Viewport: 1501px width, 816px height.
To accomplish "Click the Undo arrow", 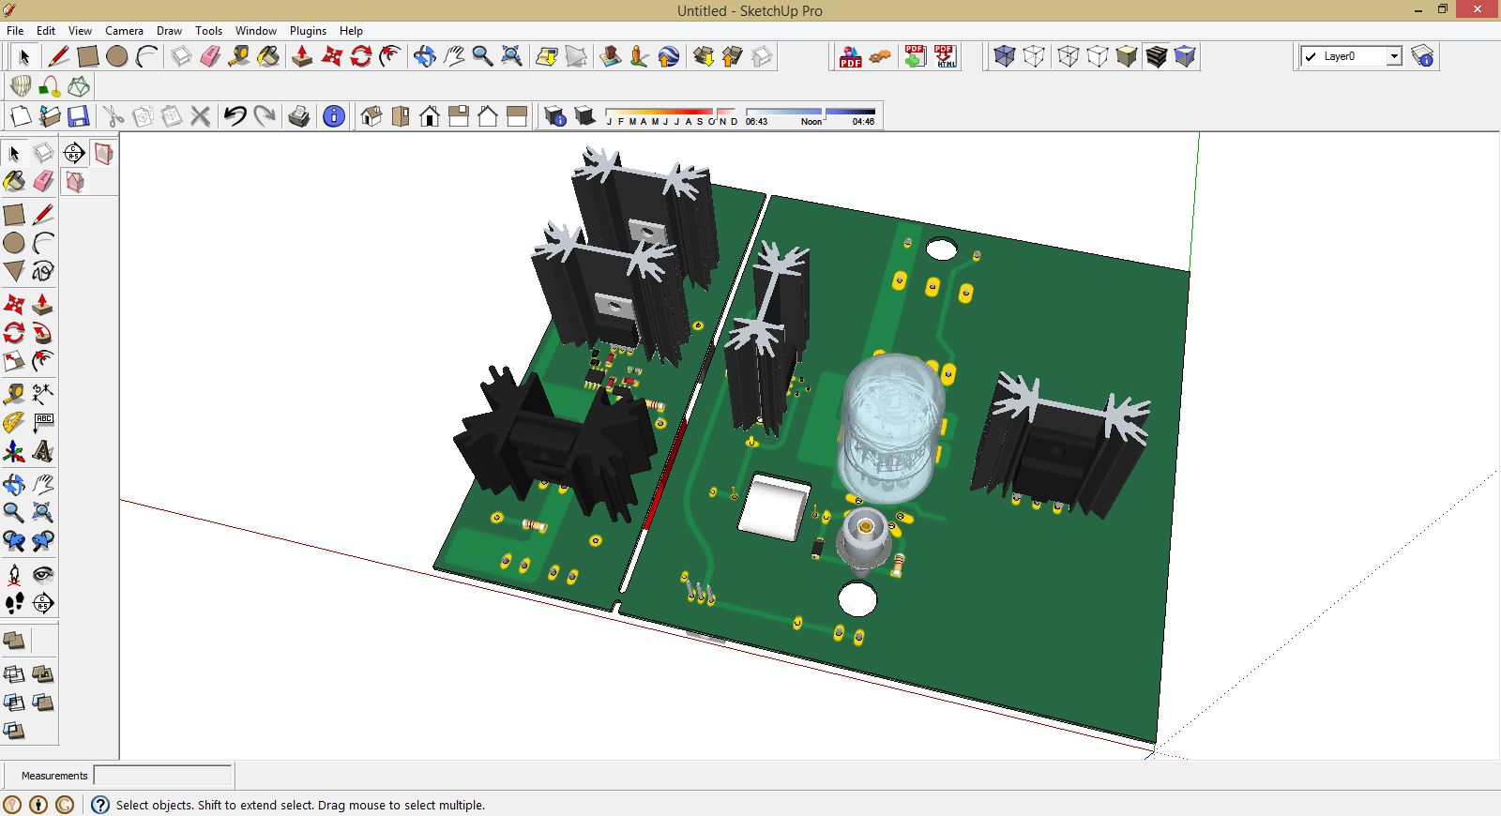I will [235, 116].
